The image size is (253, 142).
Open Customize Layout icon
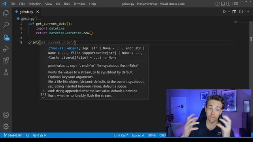point(236,4)
